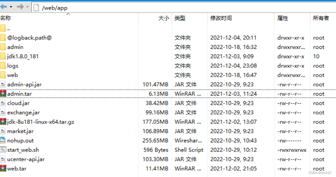Image resolution: width=336 pixels, height=177 pixels.
Task: Click owner '10' of jdk1.8.0_181
Action: 316,56
